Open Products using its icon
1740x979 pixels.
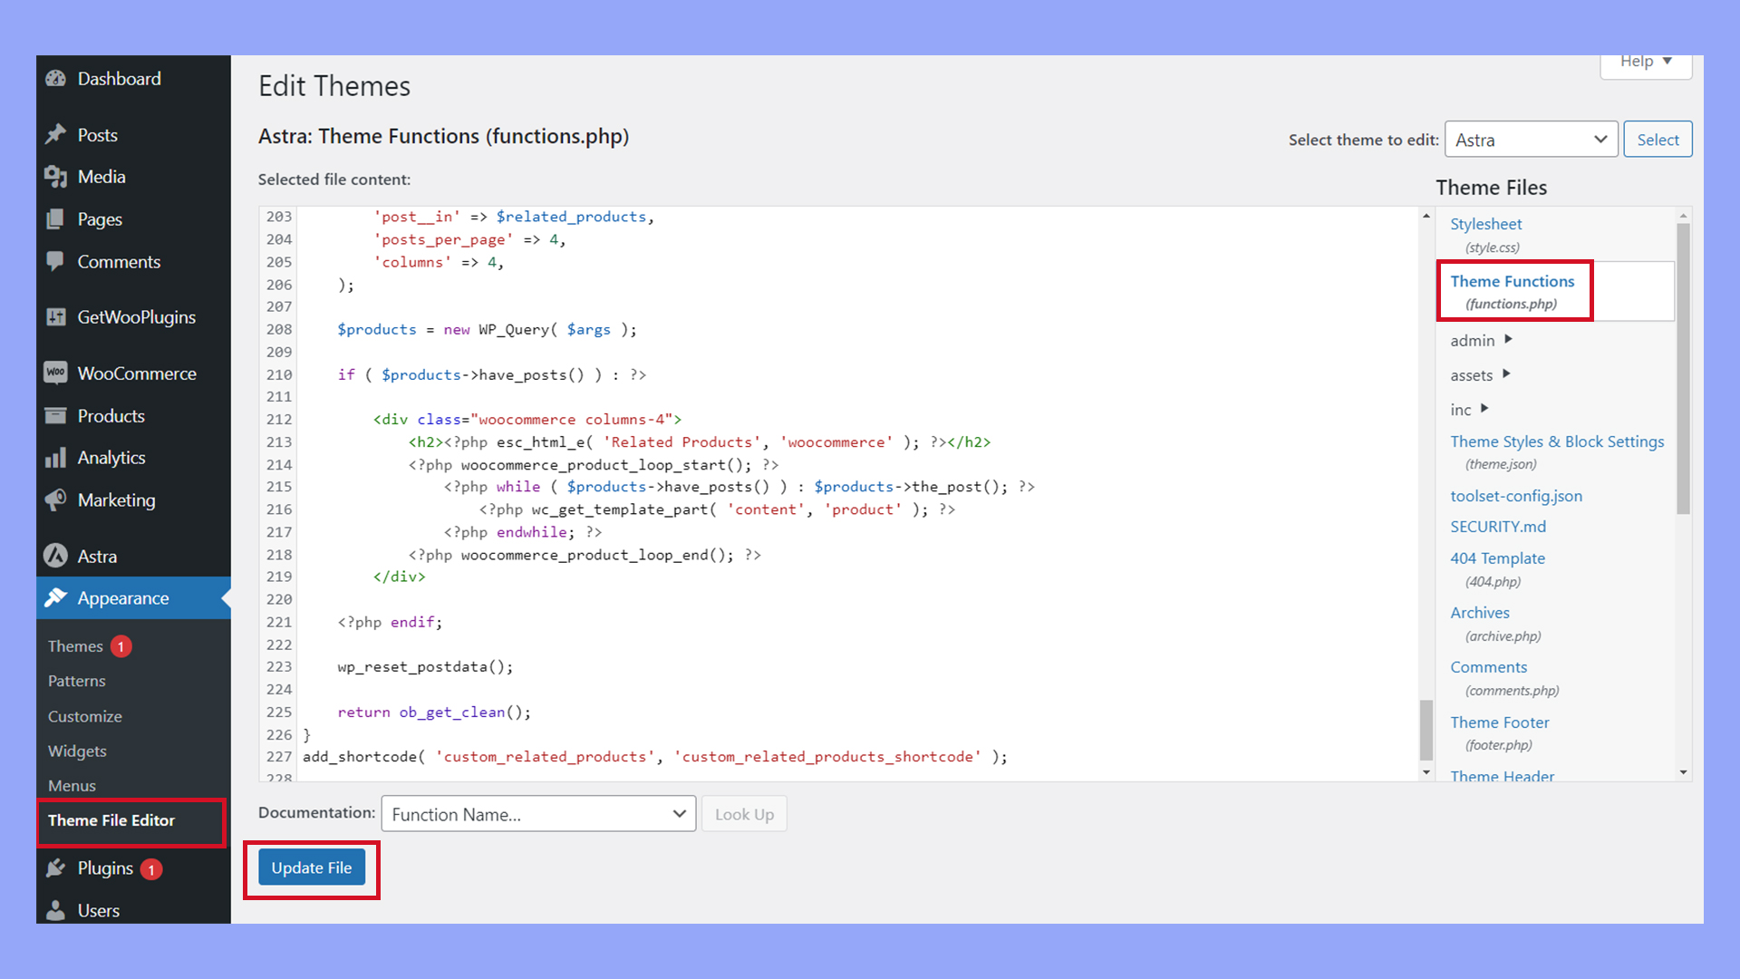[x=57, y=415]
